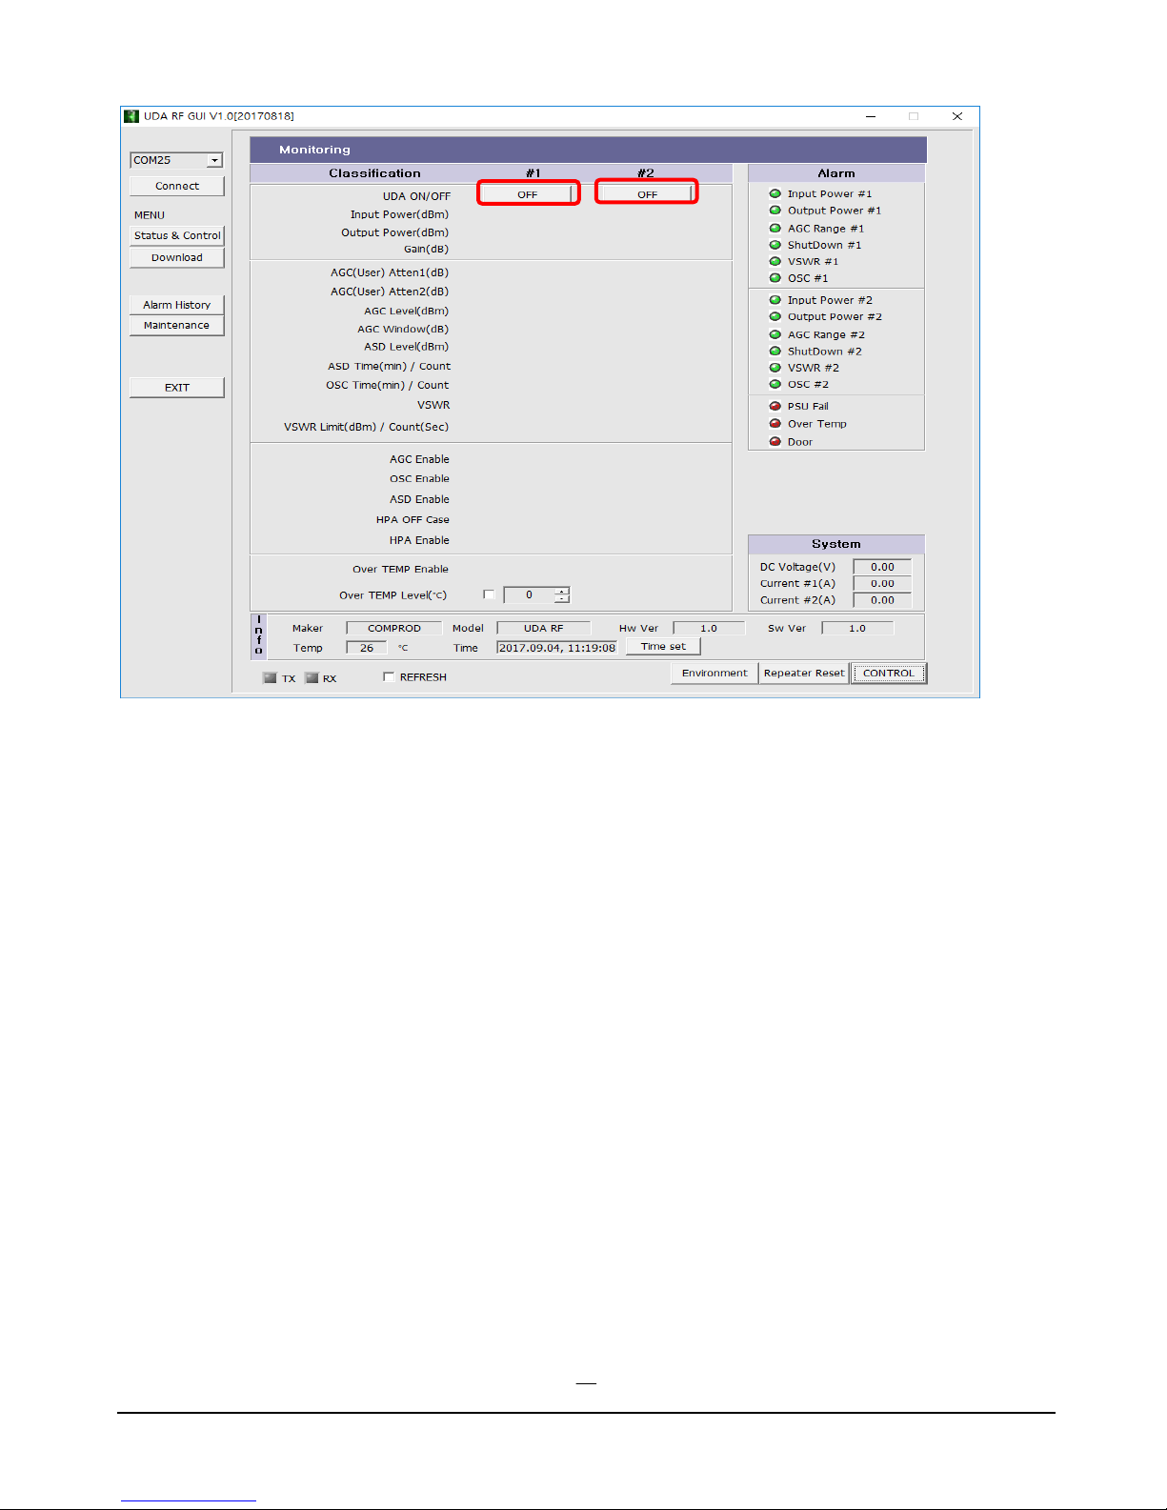The width and height of the screenshot is (1167, 1510).
Task: Click the Repeater Reset button
Action: pos(804,673)
